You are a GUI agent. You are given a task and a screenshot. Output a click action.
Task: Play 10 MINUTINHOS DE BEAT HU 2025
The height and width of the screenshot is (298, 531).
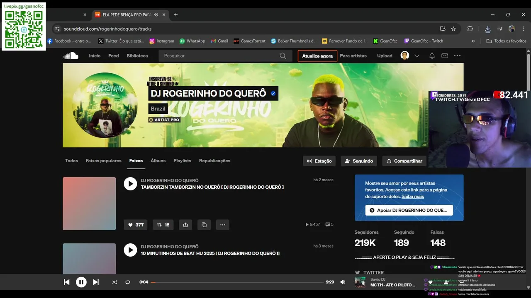pyautogui.click(x=130, y=250)
